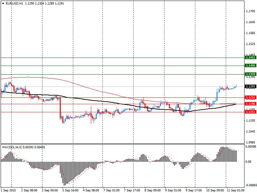This screenshot has height=193, width=257.
Task: Click the 7 Sep 01:00 time label
Action: pos(111,190)
